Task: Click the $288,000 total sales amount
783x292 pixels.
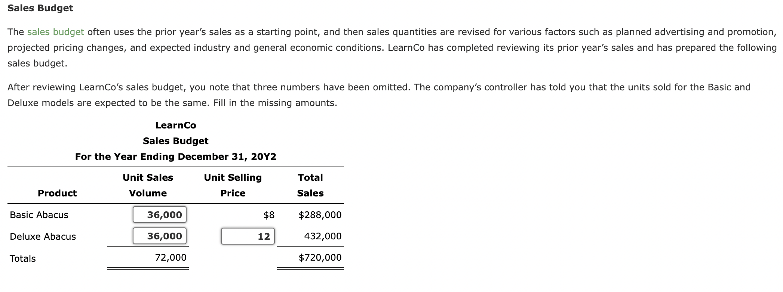Action: 320,214
